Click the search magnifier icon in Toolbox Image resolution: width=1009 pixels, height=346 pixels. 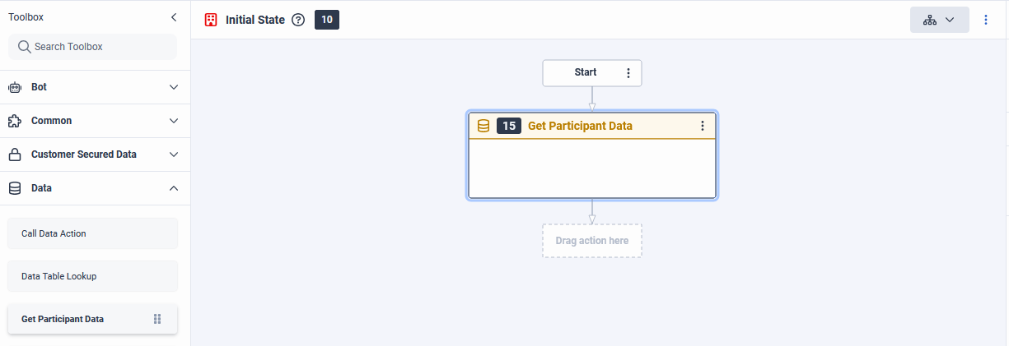24,47
